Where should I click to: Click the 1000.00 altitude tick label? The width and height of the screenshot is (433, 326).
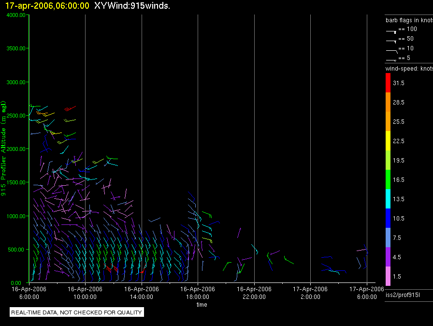(x=16, y=216)
